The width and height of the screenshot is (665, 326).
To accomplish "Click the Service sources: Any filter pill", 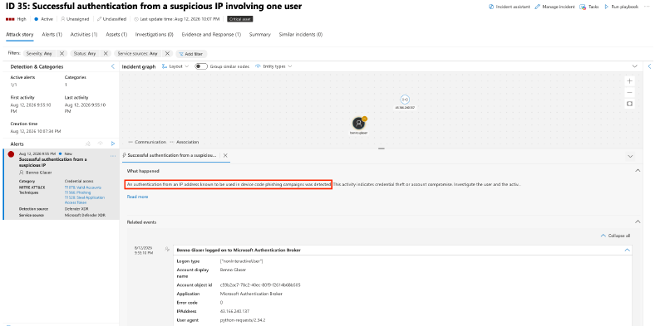I will (x=137, y=54).
